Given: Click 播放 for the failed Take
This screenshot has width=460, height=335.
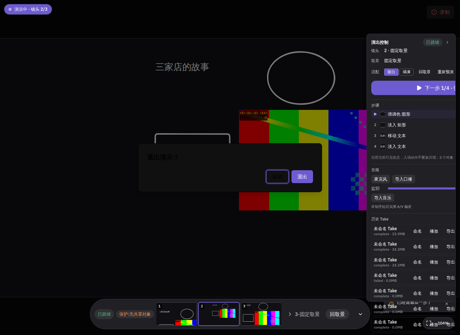Looking at the screenshot, I should point(434,278).
